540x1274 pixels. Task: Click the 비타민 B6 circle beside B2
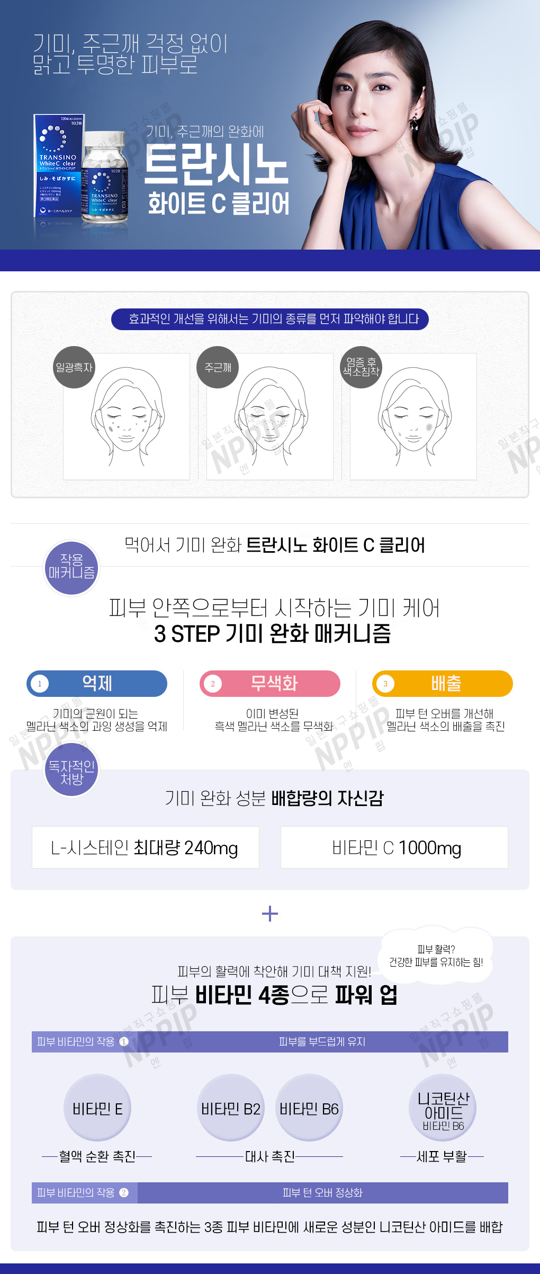pyautogui.click(x=309, y=1108)
